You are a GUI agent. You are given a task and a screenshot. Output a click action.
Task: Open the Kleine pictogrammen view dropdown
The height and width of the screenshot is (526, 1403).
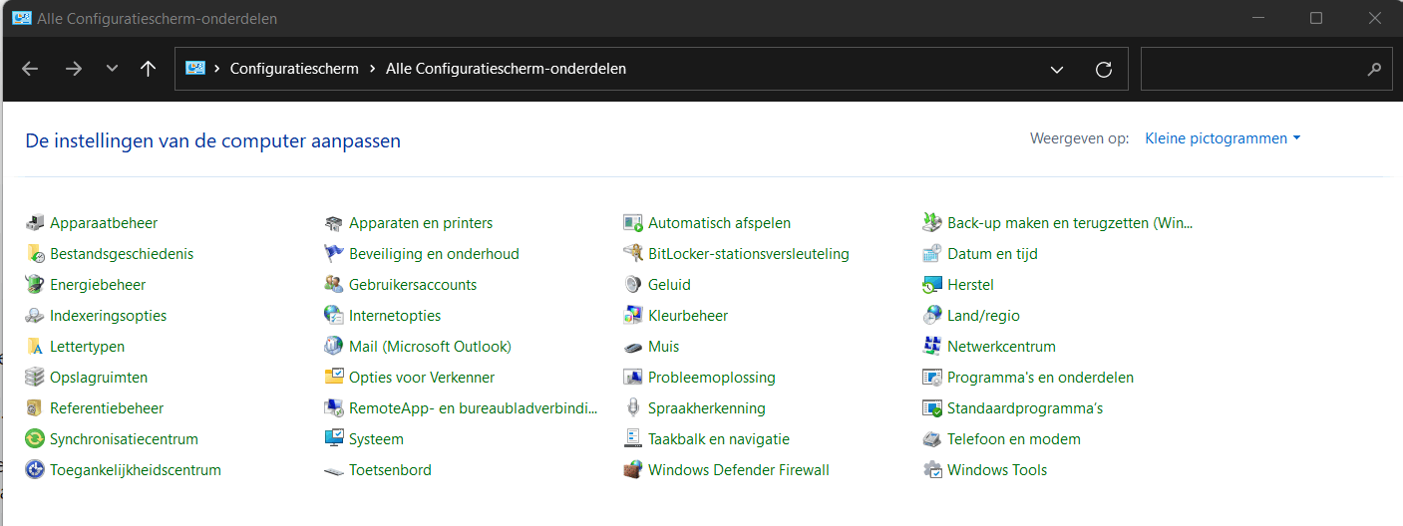click(1223, 138)
